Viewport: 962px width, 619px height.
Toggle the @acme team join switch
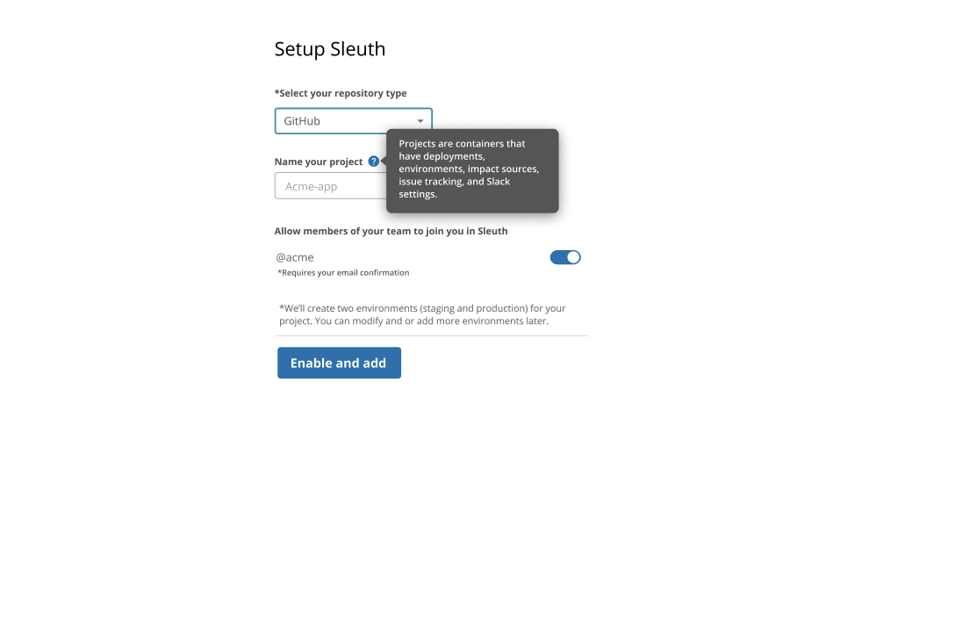(565, 257)
